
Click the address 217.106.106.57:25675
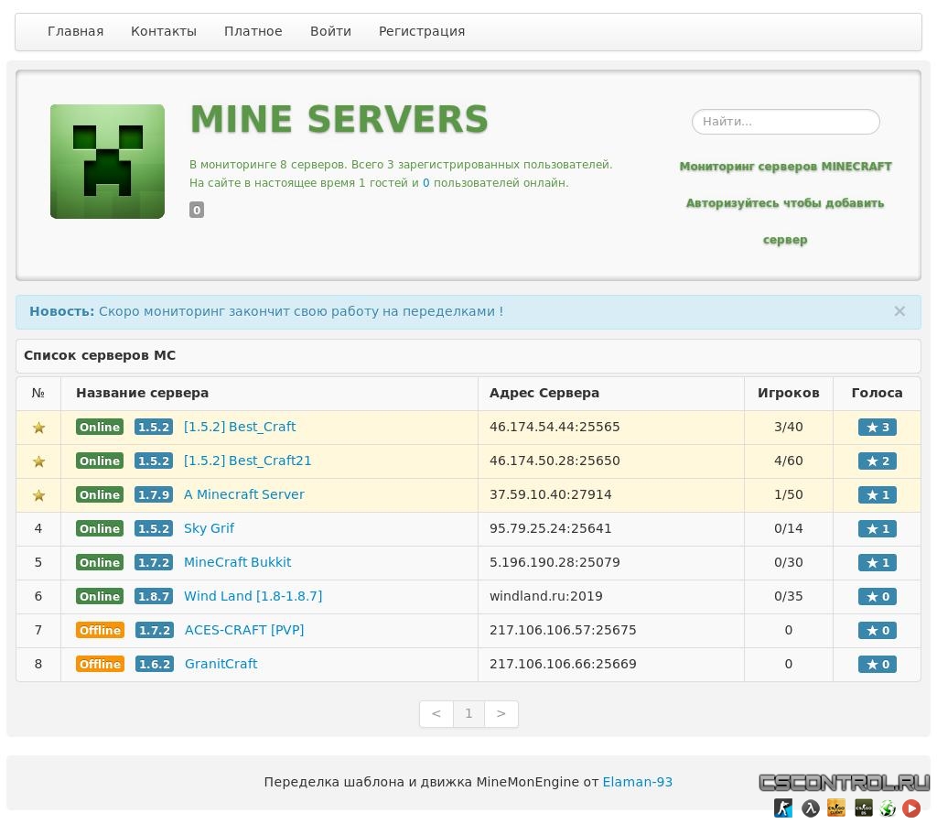point(563,630)
